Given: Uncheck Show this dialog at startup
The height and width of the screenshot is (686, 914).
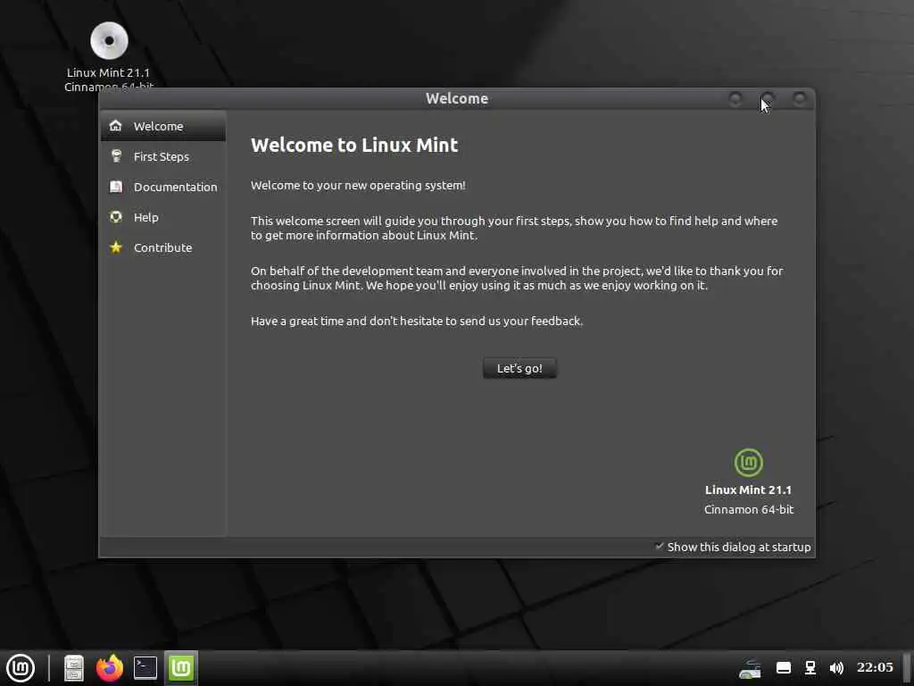Looking at the screenshot, I should 660,547.
